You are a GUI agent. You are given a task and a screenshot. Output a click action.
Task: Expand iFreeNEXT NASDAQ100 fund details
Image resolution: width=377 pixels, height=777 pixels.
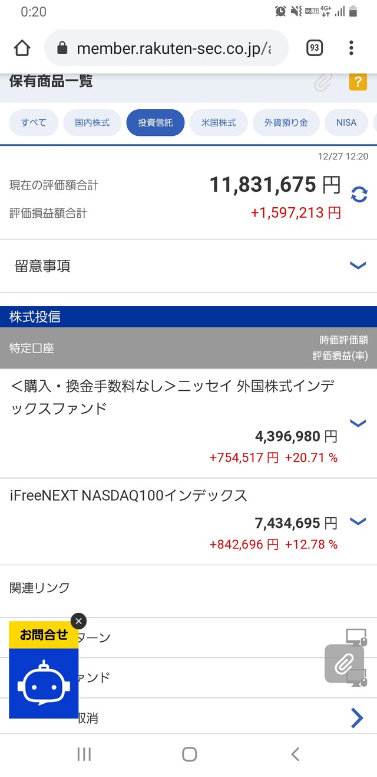[358, 521]
